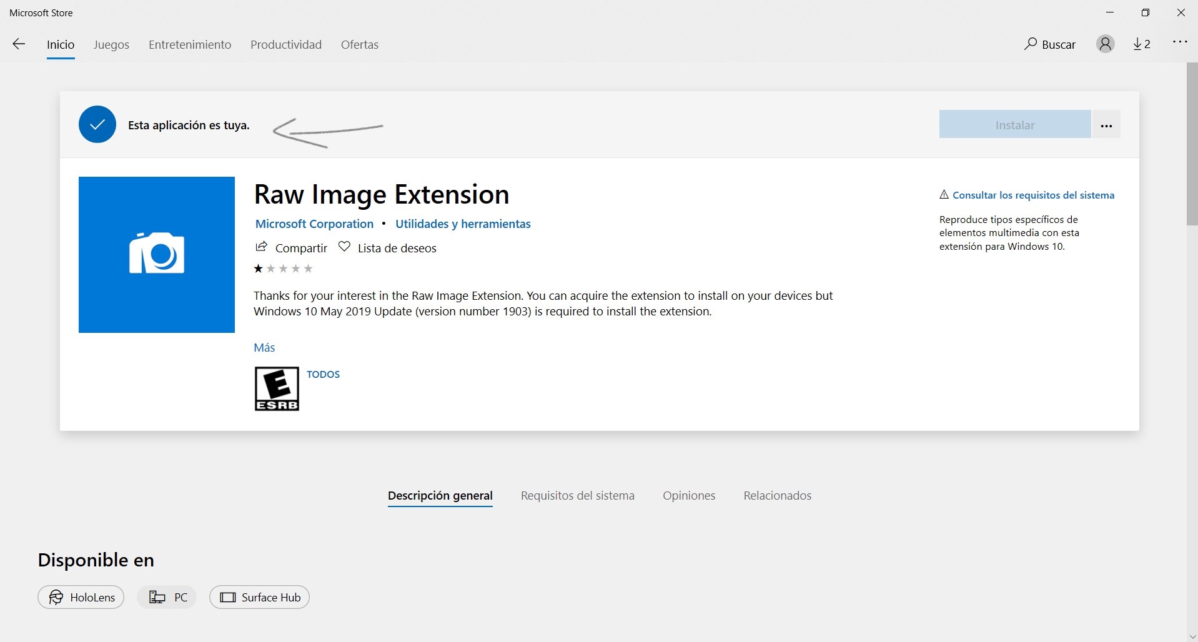Open the Inicio tab
The height and width of the screenshot is (642, 1198).
(61, 45)
